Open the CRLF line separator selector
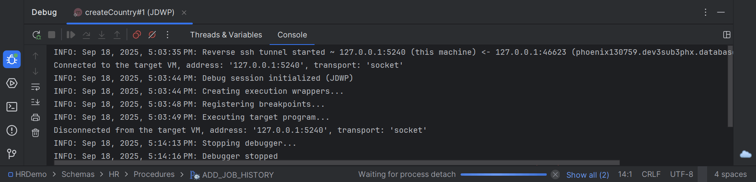This screenshot has height=182, width=756. [x=651, y=174]
